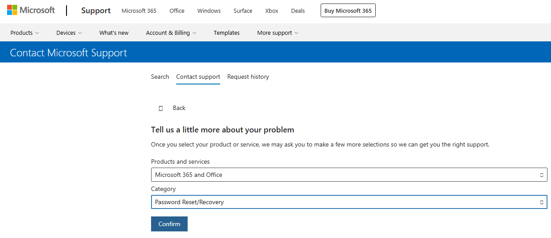The height and width of the screenshot is (238, 551).
Task: Click the 'Products and services' label
Action: 180,161
